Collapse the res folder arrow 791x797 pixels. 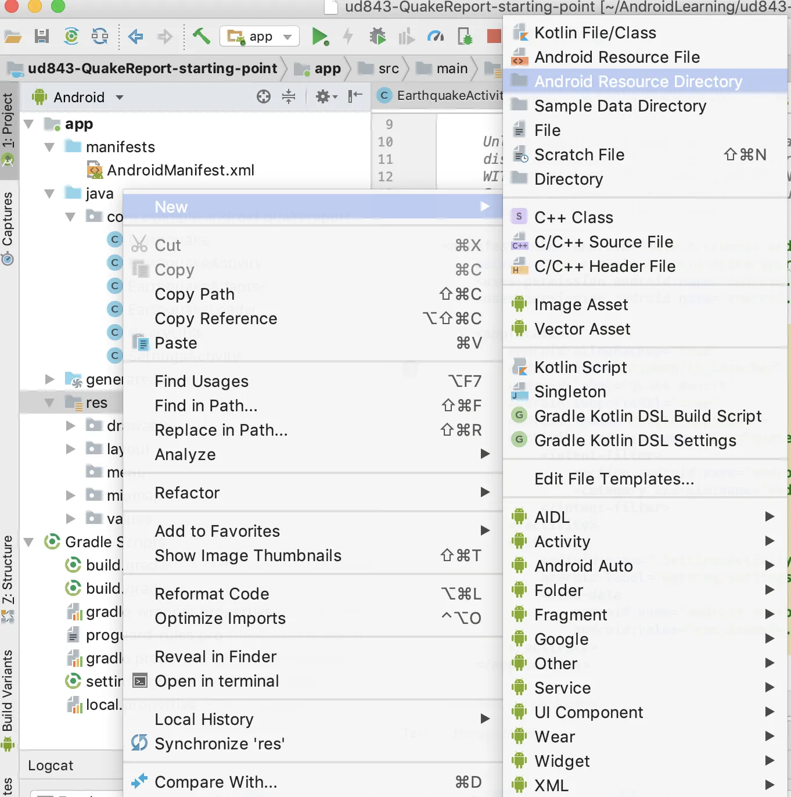click(49, 403)
